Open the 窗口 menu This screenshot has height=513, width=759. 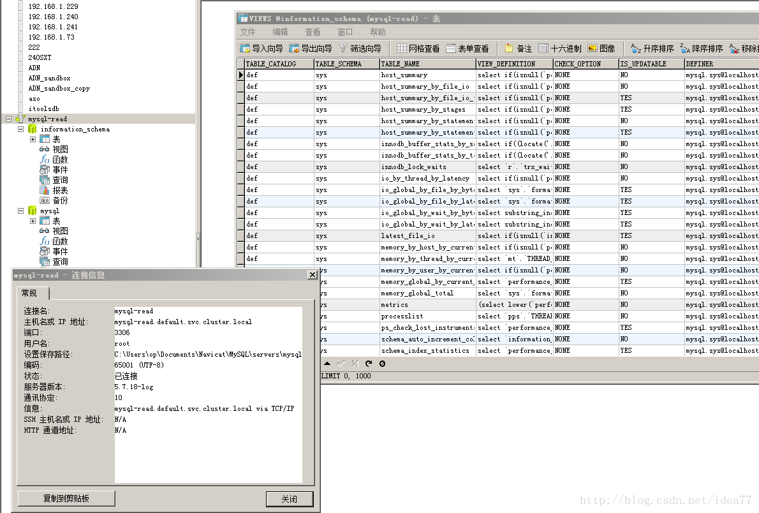[x=345, y=32]
